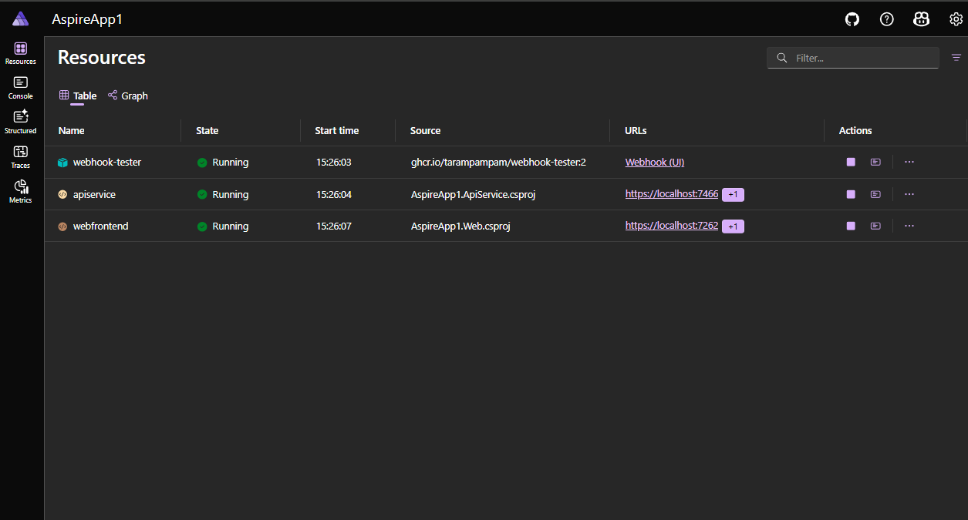The width and height of the screenshot is (968, 520).
Task: Open the dashboard settings gear icon
Action: (956, 18)
